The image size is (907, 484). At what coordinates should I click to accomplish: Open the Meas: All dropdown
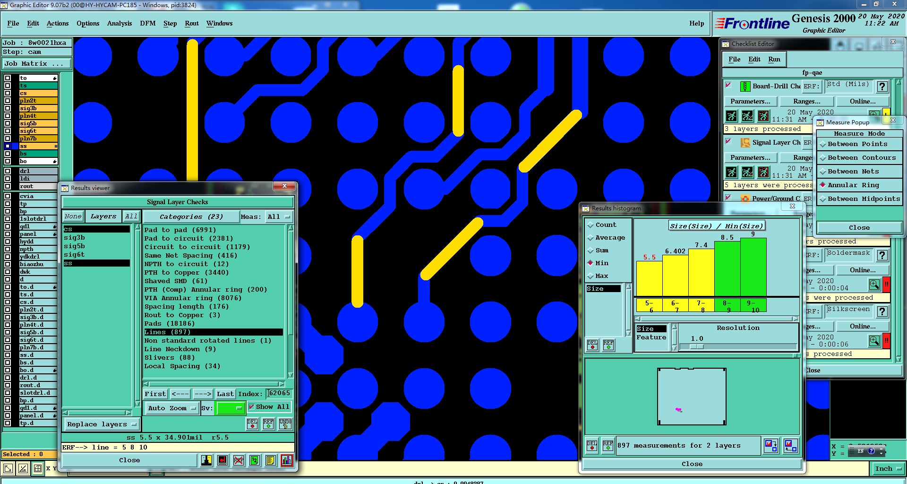pos(278,217)
